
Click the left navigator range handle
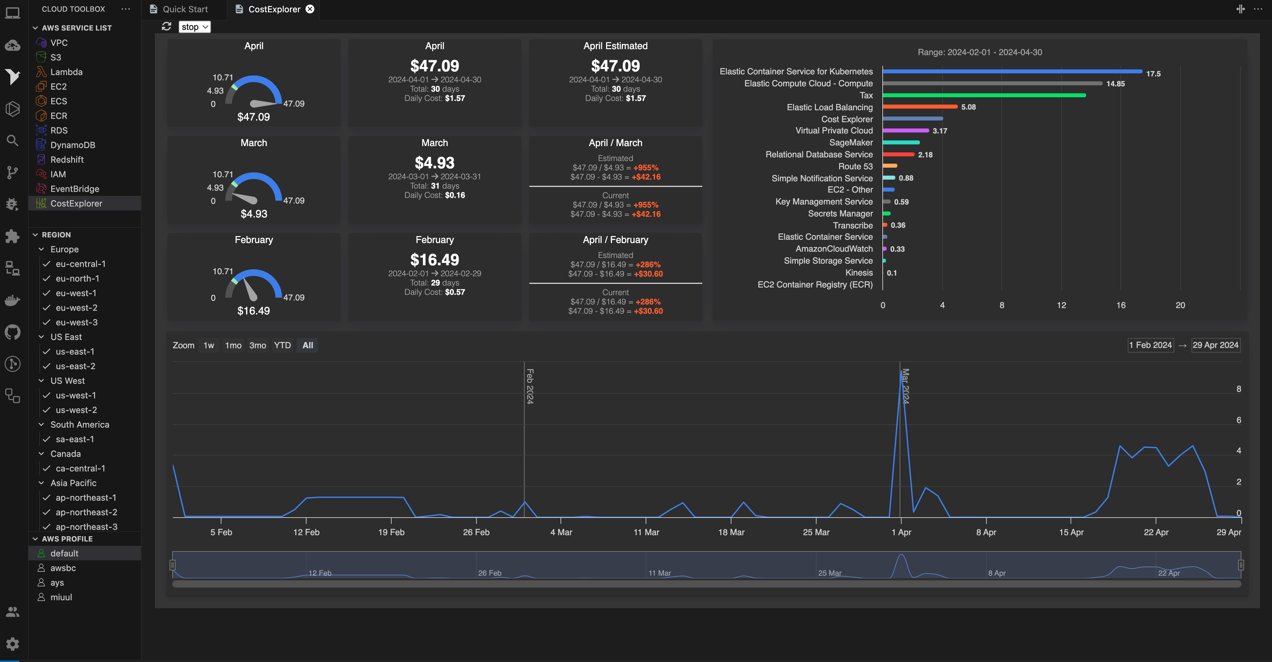(x=172, y=565)
